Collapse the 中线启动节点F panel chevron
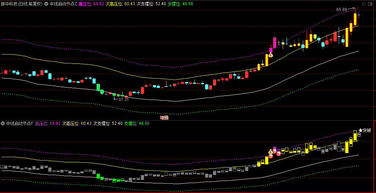Screen dimensions: 376x193 click(x=3, y=124)
